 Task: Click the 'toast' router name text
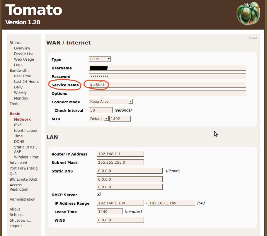click(x=253, y=37)
